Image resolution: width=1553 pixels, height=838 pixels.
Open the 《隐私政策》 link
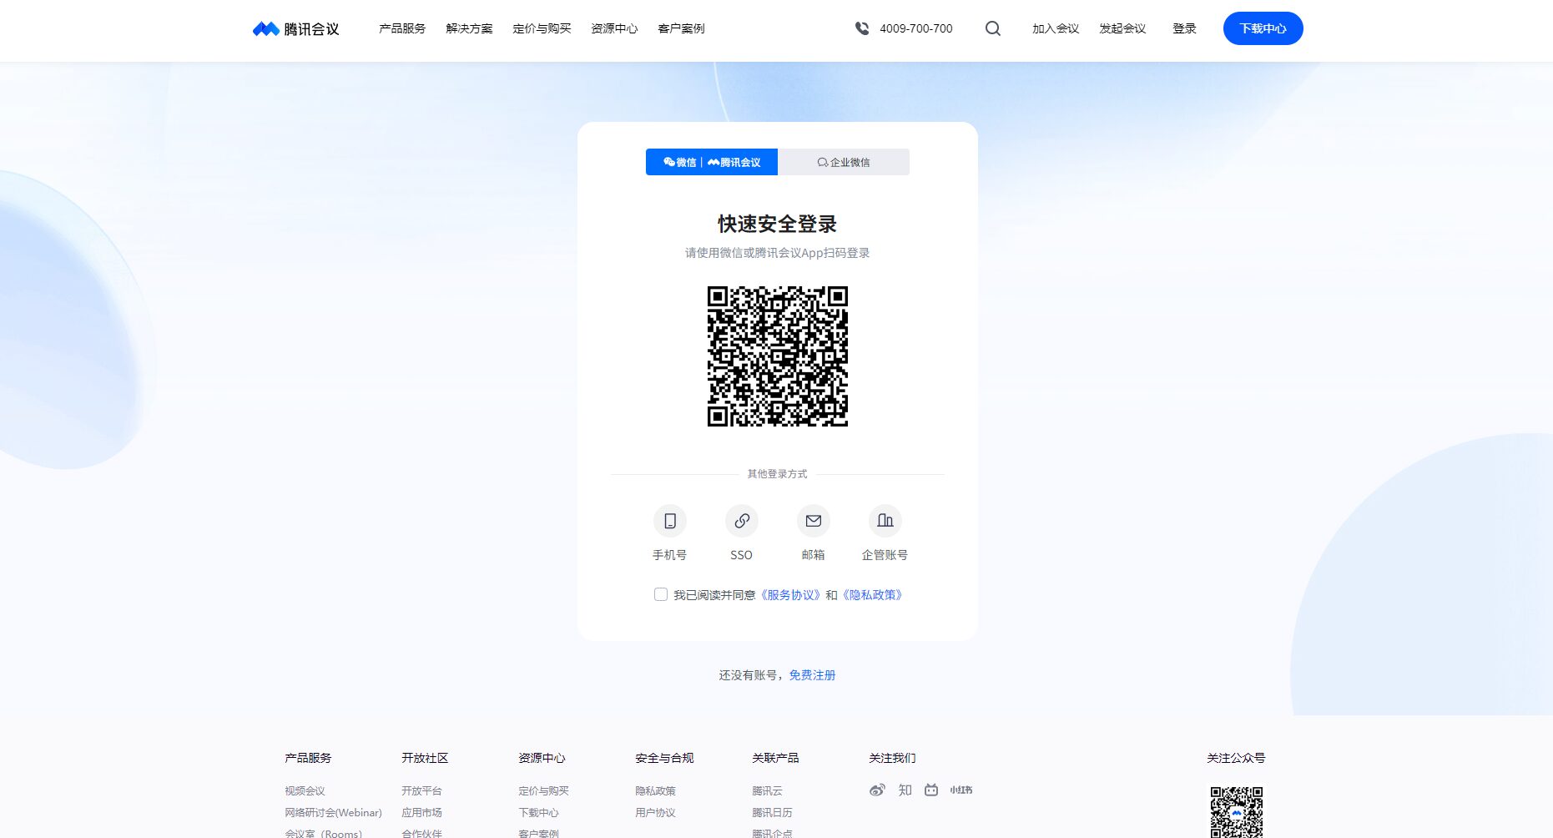click(x=872, y=594)
